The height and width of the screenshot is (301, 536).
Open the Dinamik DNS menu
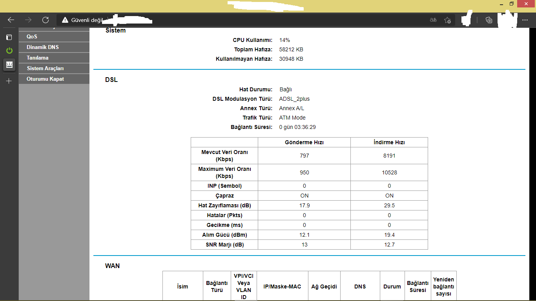(x=54, y=47)
